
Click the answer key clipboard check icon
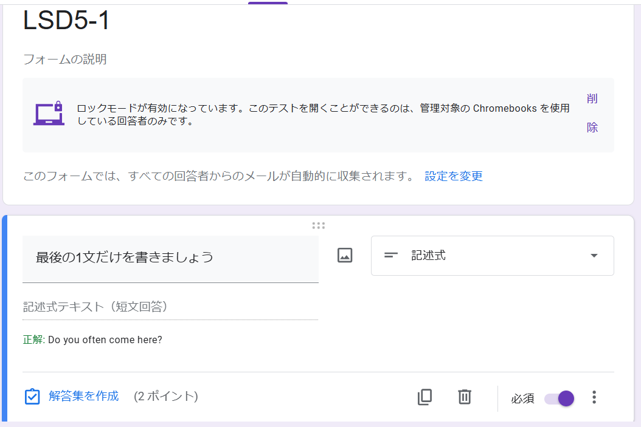(x=32, y=397)
